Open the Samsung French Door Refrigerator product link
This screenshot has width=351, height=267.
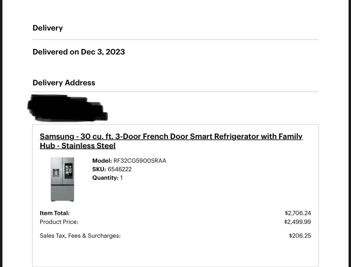point(171,136)
